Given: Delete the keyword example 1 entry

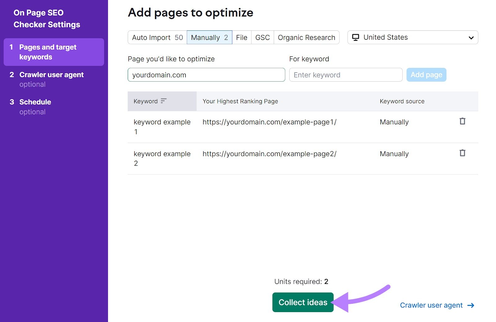Looking at the screenshot, I should click(x=462, y=121).
